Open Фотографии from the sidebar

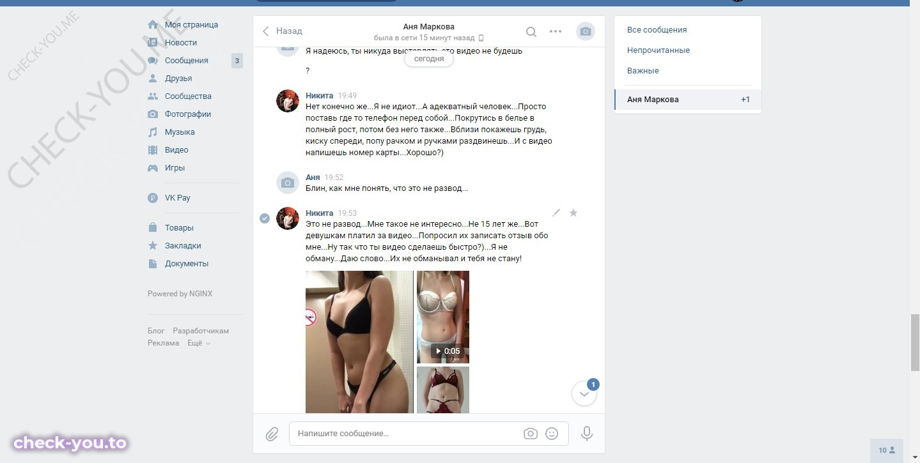[188, 114]
